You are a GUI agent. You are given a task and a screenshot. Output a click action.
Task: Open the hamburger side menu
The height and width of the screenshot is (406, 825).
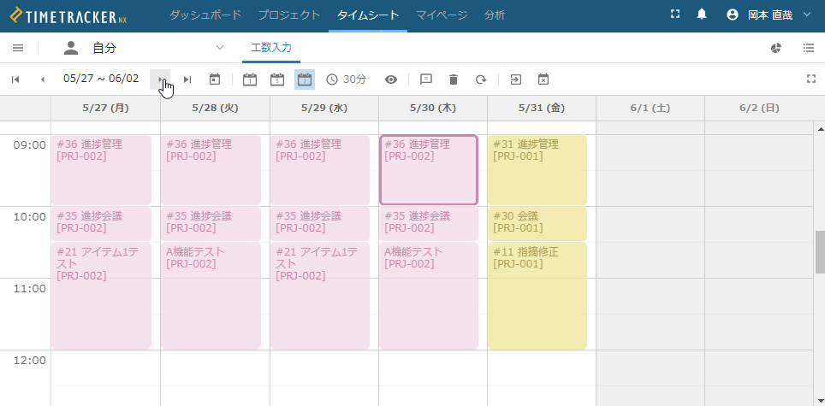tap(18, 48)
